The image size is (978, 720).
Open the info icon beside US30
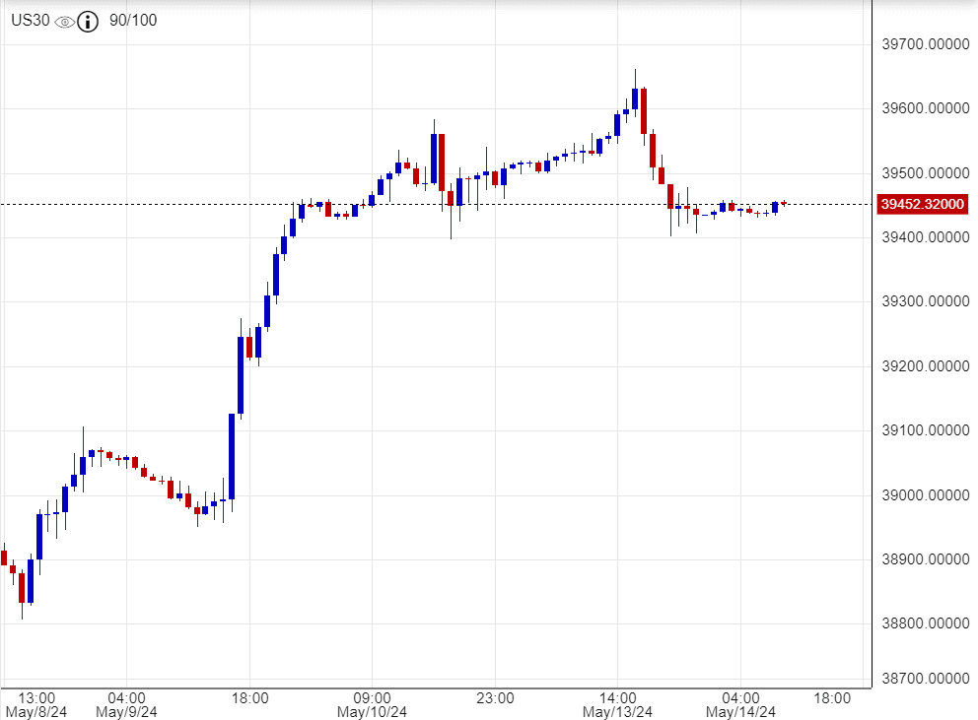pyautogui.click(x=89, y=21)
